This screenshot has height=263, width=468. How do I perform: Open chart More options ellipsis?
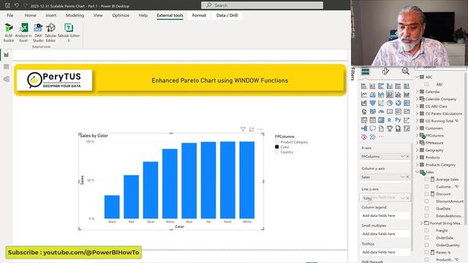pos(260,129)
